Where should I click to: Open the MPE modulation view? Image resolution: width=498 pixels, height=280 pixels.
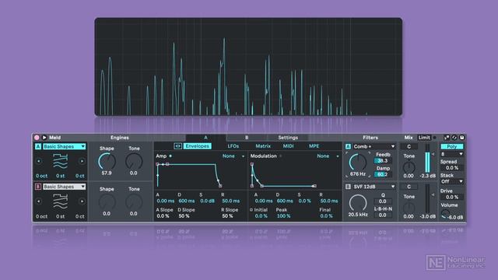pyautogui.click(x=314, y=146)
